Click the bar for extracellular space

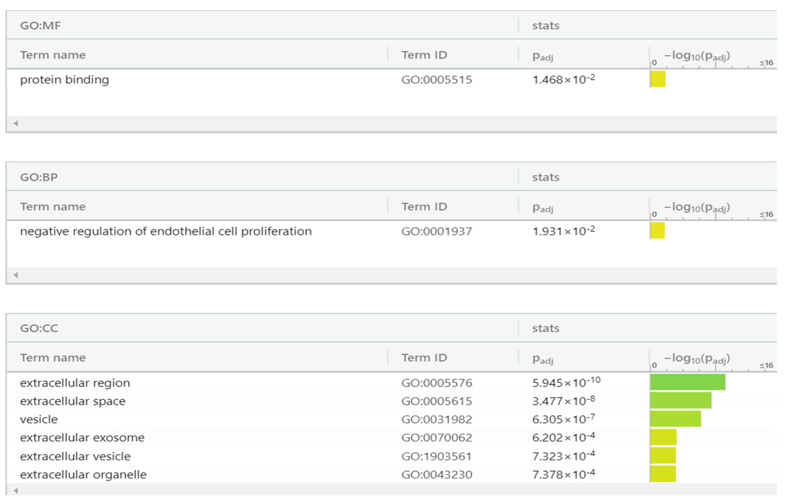(681, 400)
